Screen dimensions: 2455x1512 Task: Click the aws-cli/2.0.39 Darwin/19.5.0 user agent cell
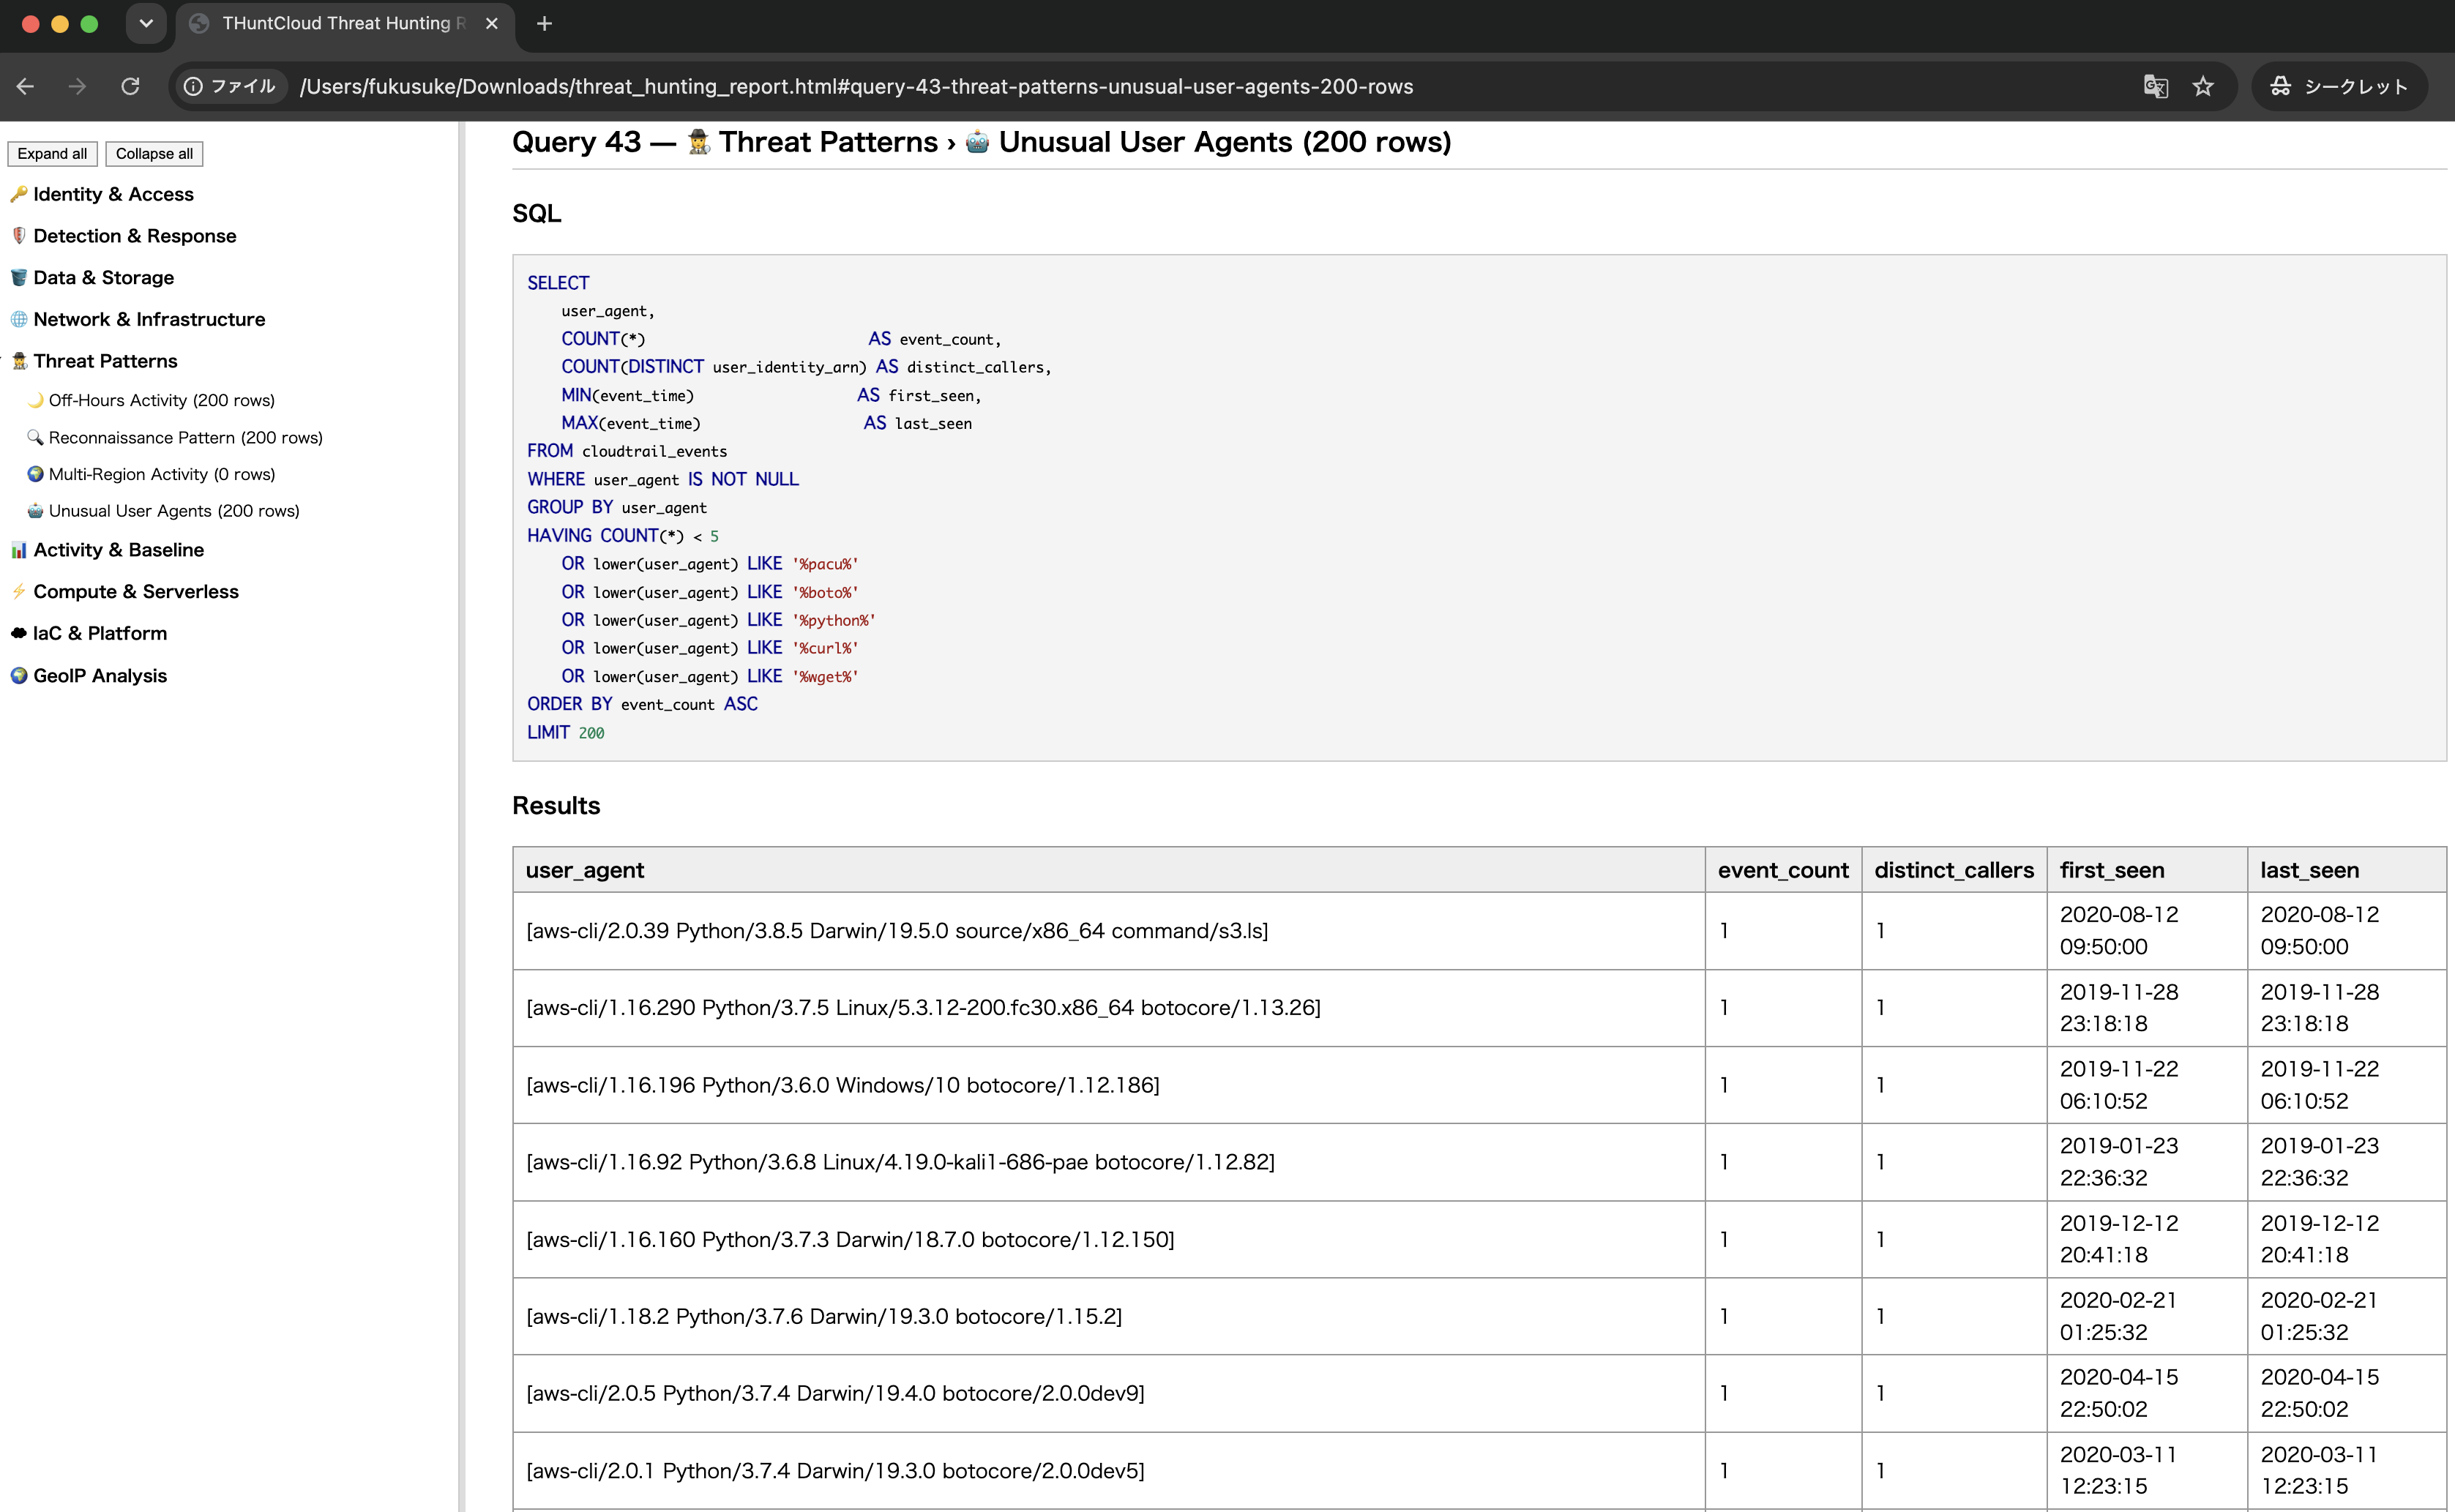point(1108,931)
